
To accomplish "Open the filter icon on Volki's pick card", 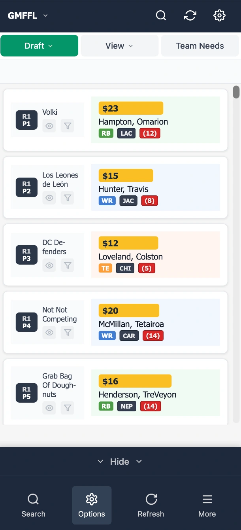I will pos(68,126).
